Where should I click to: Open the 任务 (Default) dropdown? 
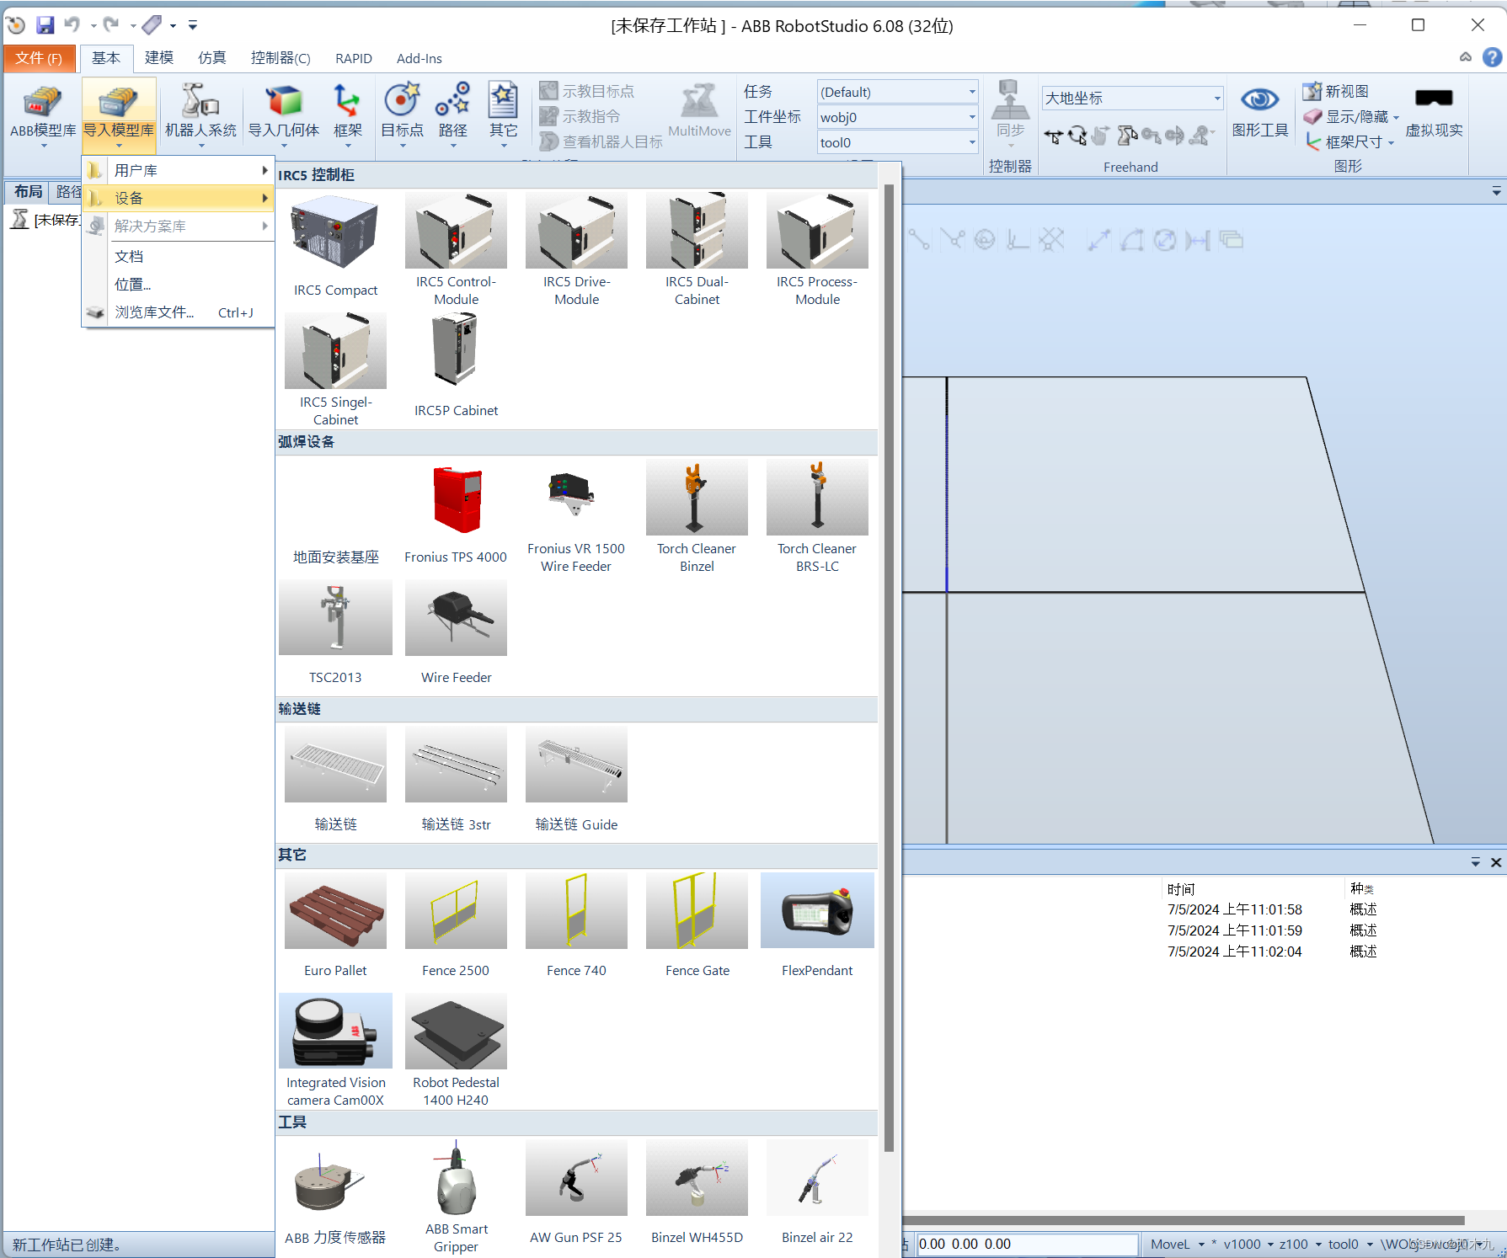pyautogui.click(x=897, y=92)
